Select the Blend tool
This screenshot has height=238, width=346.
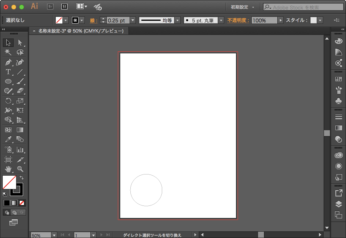20,139
